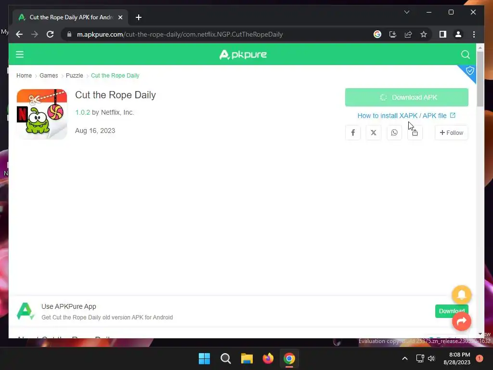Go back in Chrome
This screenshot has width=493, height=370.
tap(19, 34)
